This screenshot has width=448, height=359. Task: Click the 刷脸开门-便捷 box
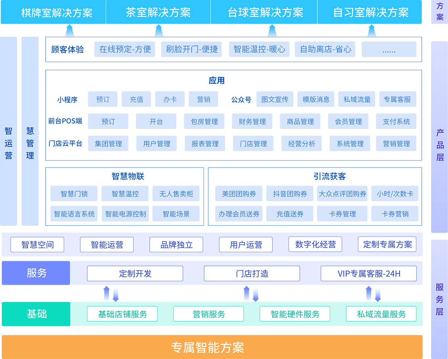[192, 49]
